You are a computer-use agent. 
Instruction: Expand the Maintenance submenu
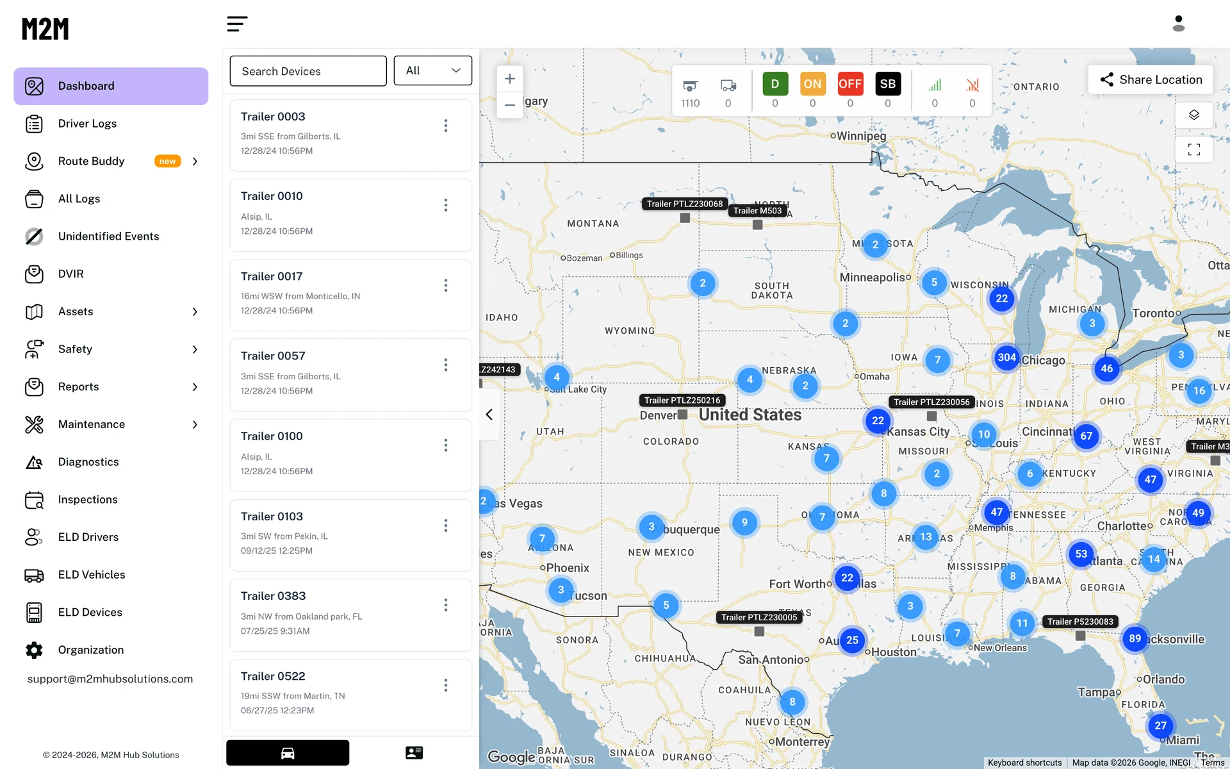(195, 425)
